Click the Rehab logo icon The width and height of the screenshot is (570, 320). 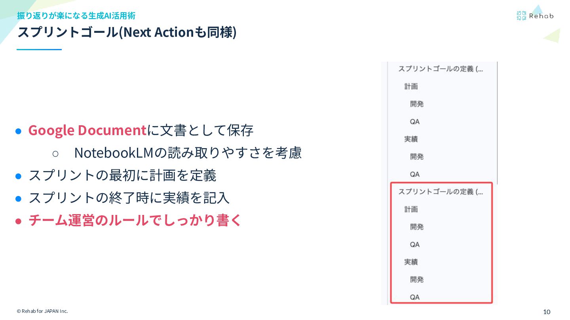[x=521, y=16]
